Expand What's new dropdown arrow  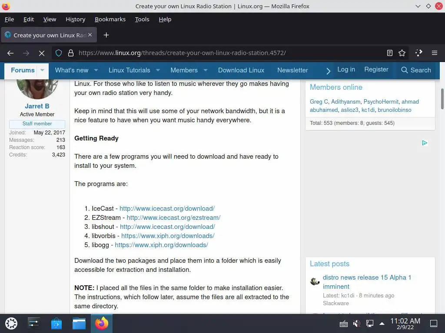click(x=96, y=70)
